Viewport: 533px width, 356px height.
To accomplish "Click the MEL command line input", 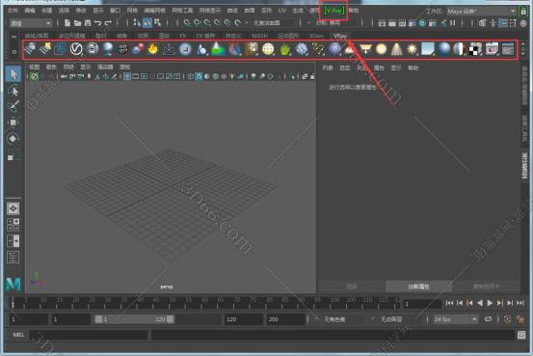I will [x=89, y=335].
